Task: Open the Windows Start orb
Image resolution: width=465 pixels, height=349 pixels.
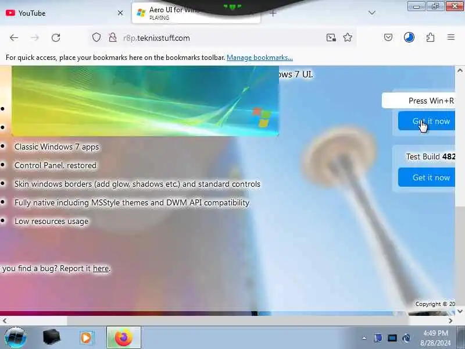Action: point(16,338)
